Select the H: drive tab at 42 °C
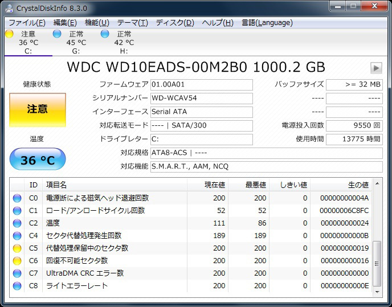This screenshot has height=307, width=392. click(x=124, y=43)
